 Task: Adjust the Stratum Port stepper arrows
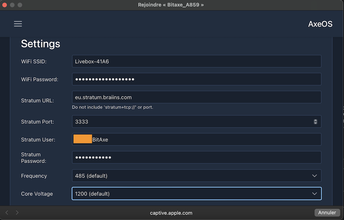click(315, 122)
